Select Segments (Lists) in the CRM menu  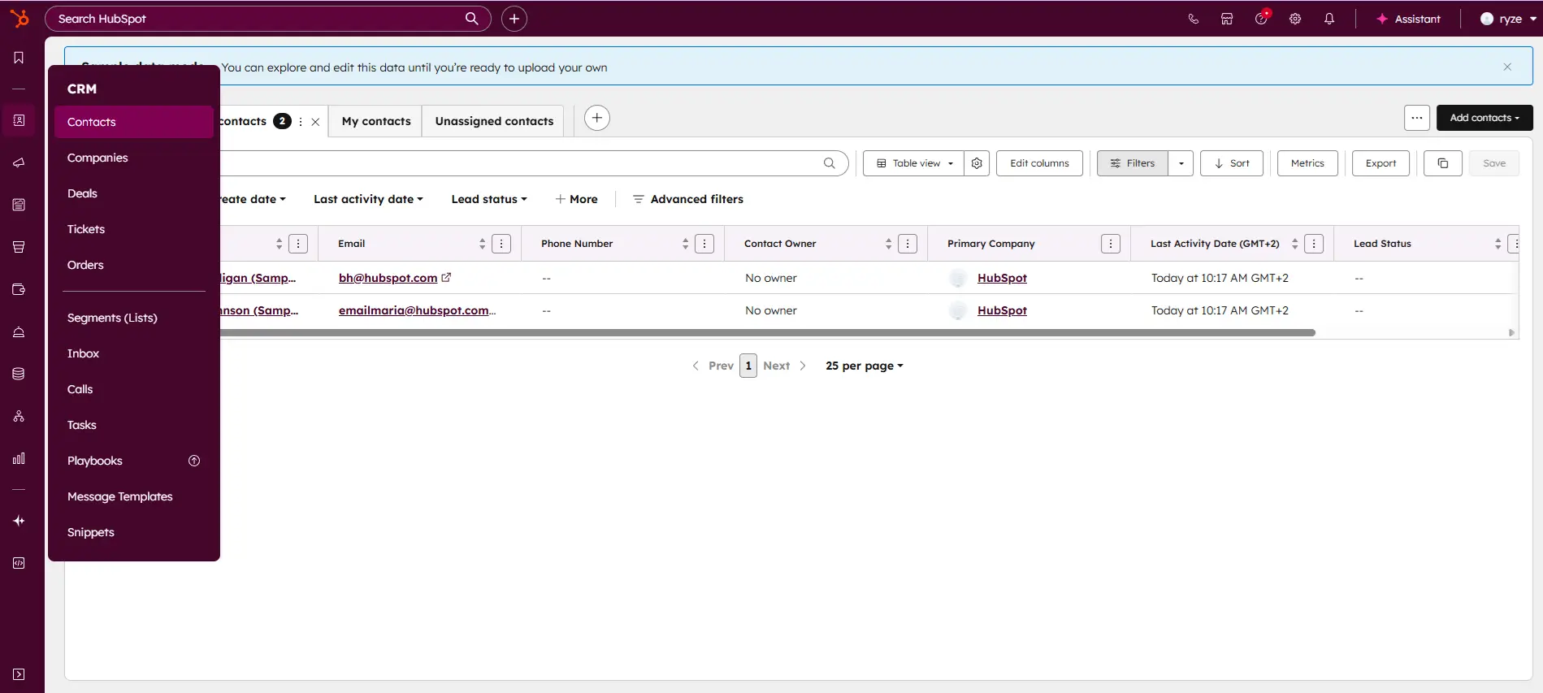point(134,318)
